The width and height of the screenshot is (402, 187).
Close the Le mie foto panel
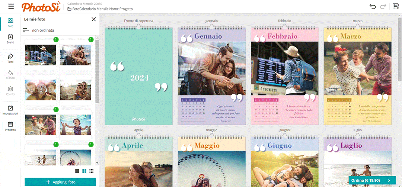93,19
